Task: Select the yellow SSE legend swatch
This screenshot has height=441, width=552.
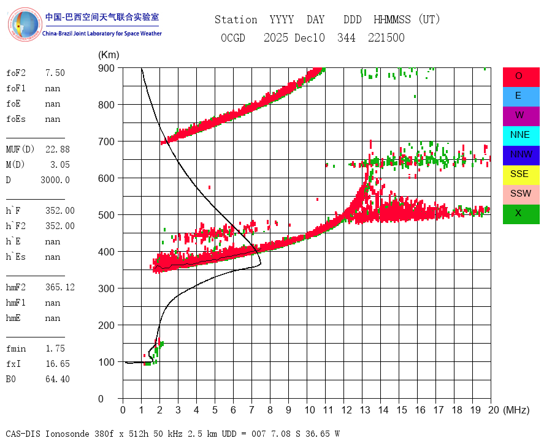Action: click(x=521, y=175)
